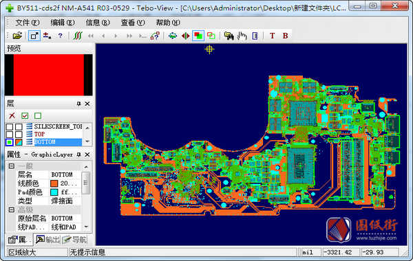The width and height of the screenshot is (413, 261).
Task: Toggle green visibility box of BOTTOM layer
Action: click(10, 142)
